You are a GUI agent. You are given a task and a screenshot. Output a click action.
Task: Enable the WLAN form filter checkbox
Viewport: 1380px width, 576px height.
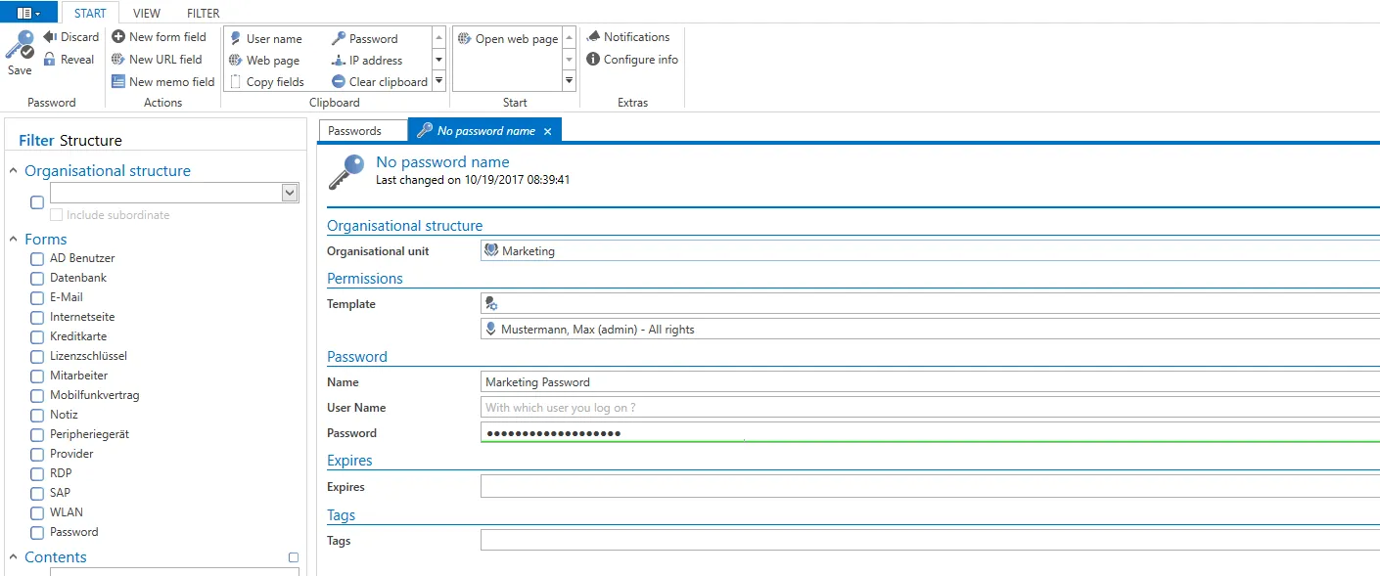click(x=37, y=513)
